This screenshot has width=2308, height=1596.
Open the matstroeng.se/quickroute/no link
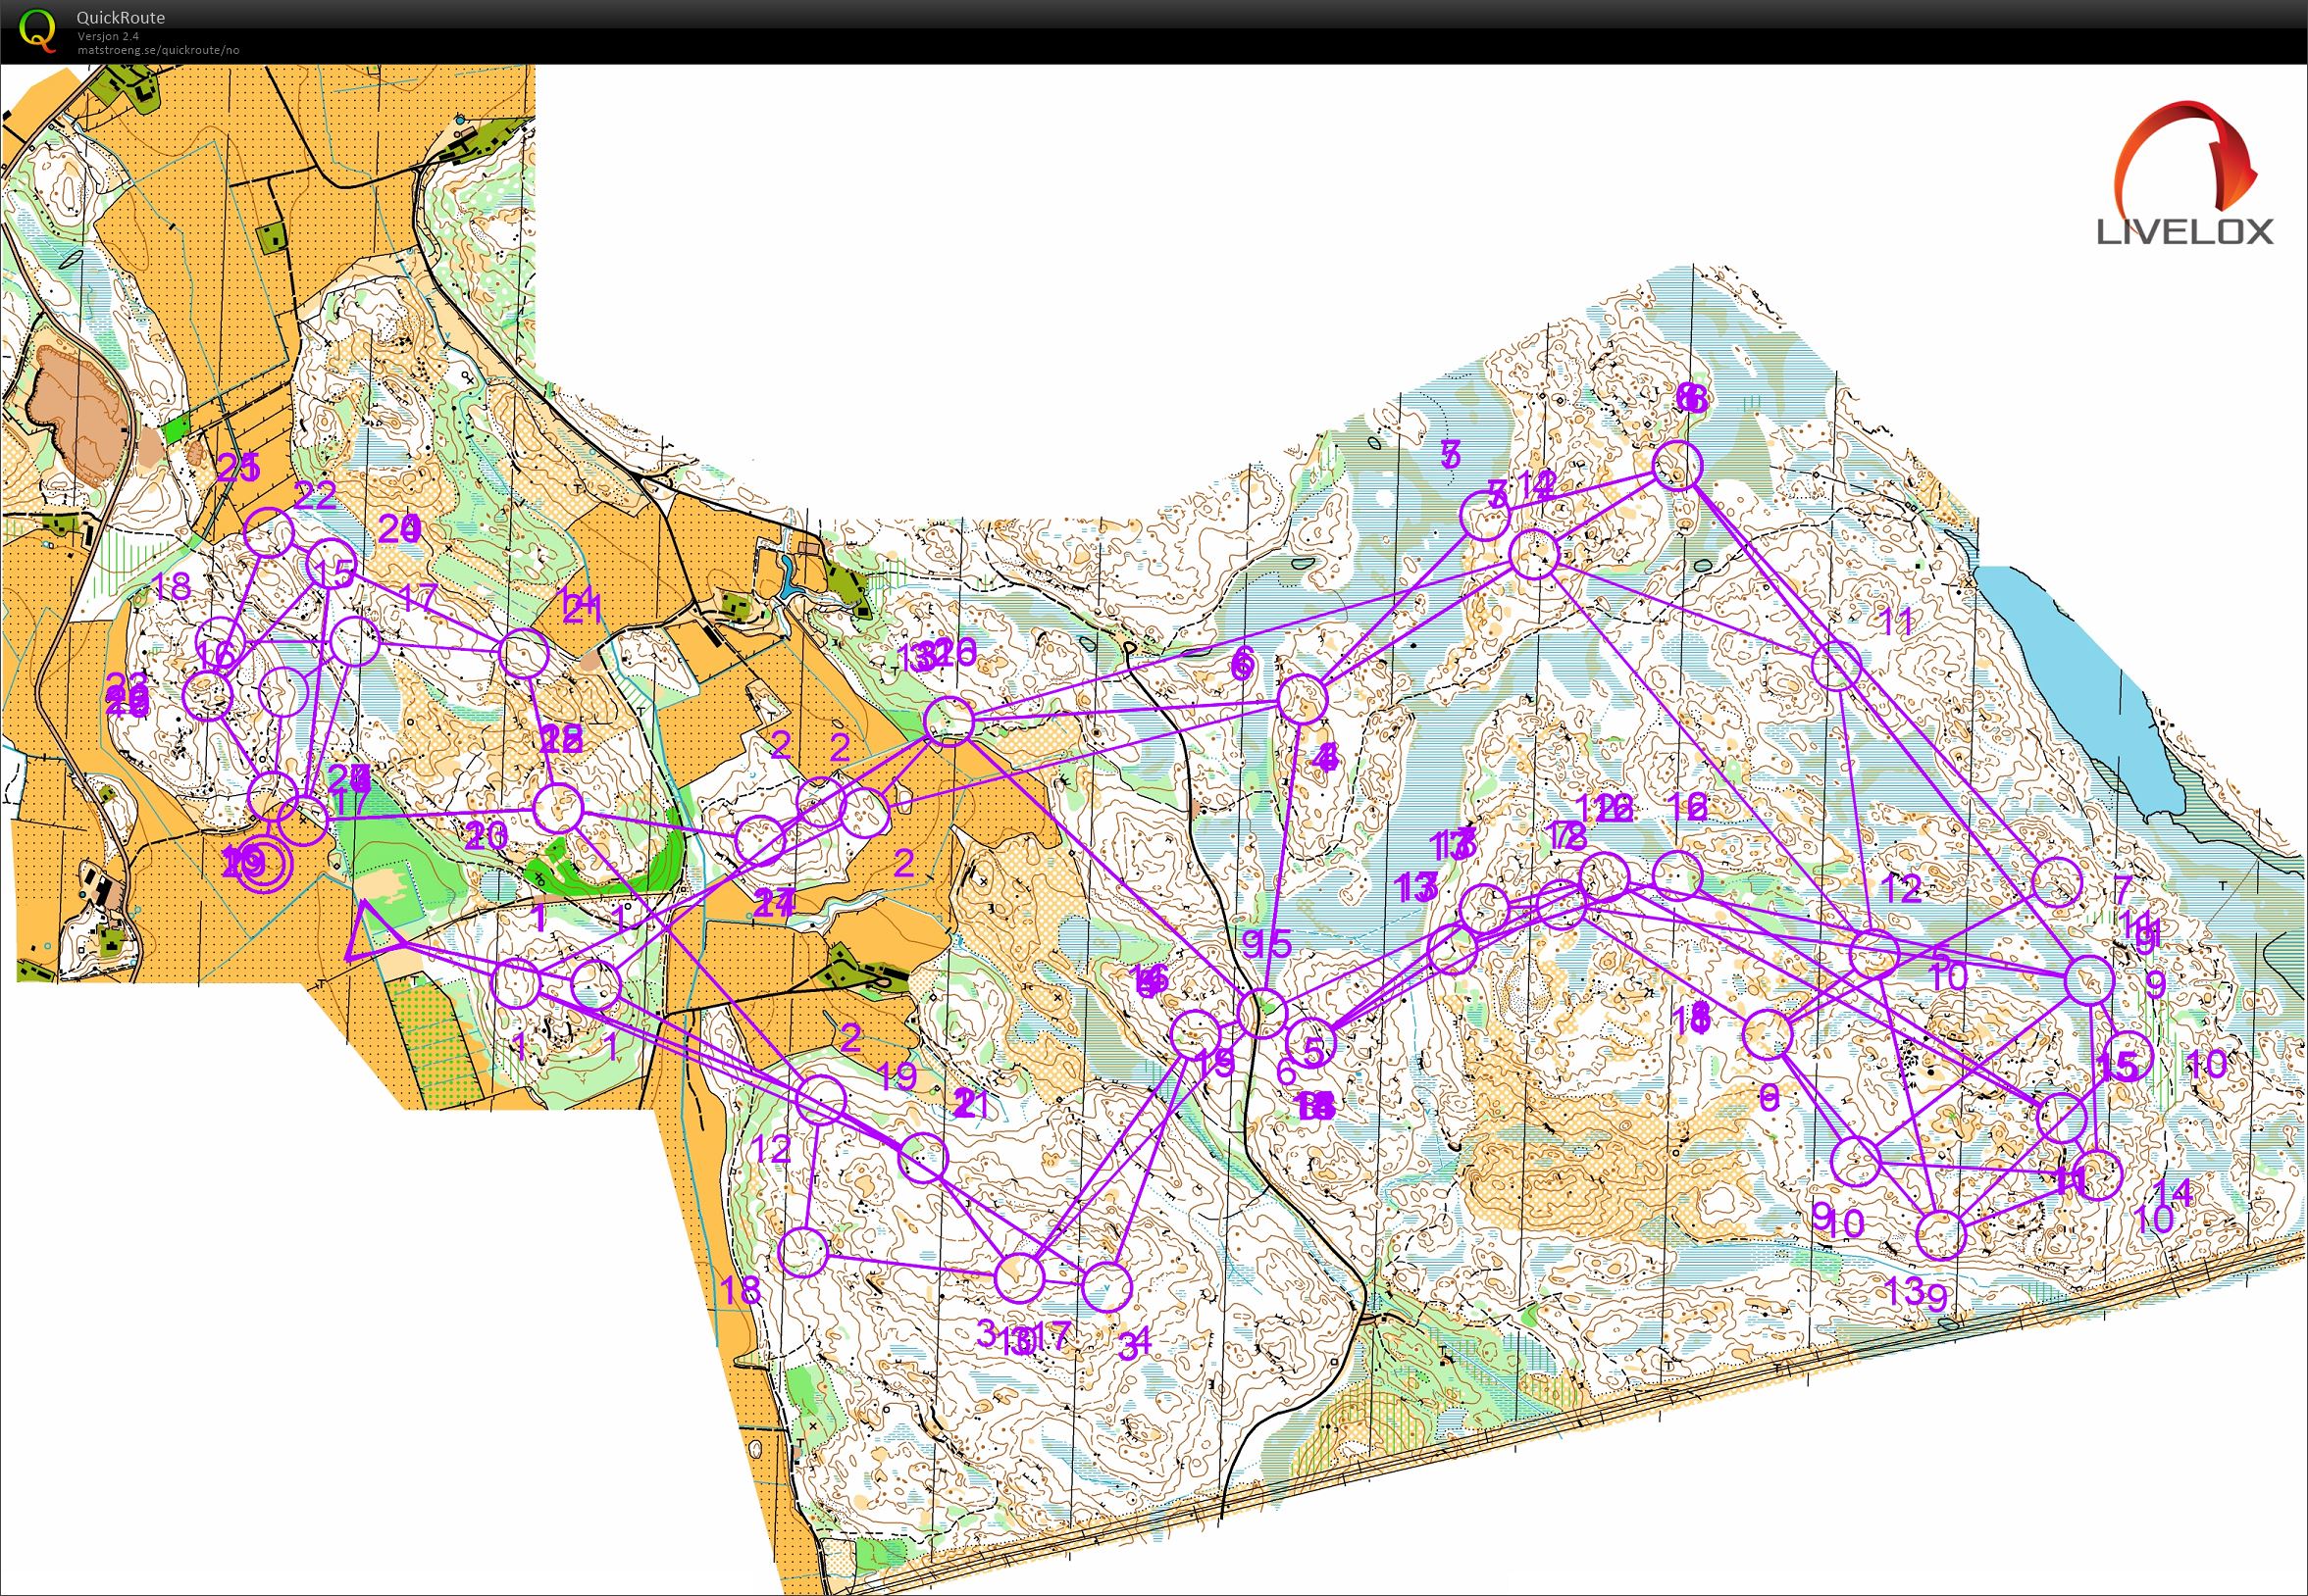tap(158, 49)
